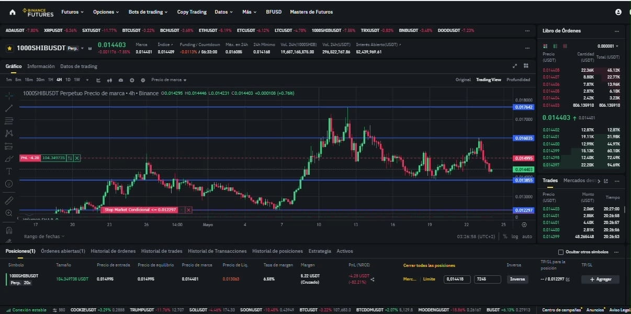Screen dimensions: 631x314
Task: Select the pattern drawing tool
Action: coord(9,133)
